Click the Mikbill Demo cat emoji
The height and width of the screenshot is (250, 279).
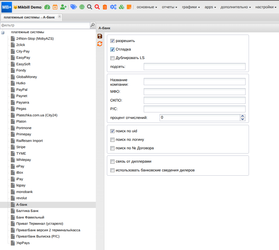click(x=16, y=7)
